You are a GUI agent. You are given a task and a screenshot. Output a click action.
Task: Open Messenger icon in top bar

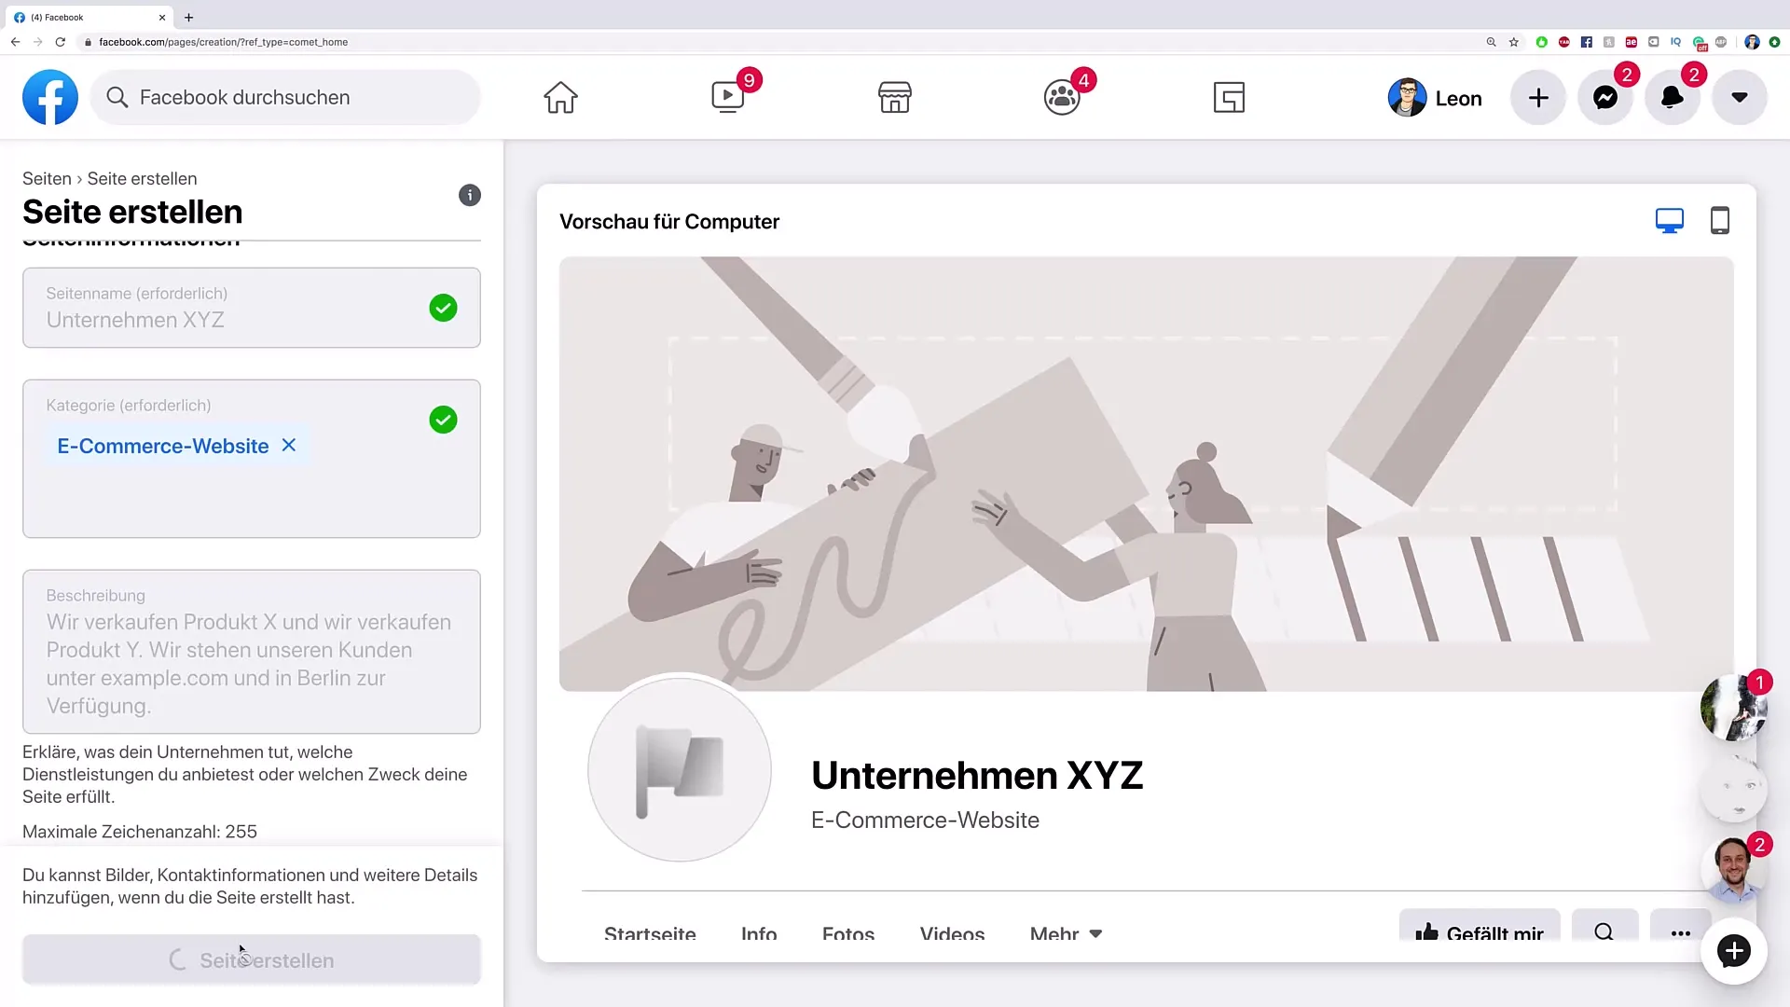coord(1605,97)
